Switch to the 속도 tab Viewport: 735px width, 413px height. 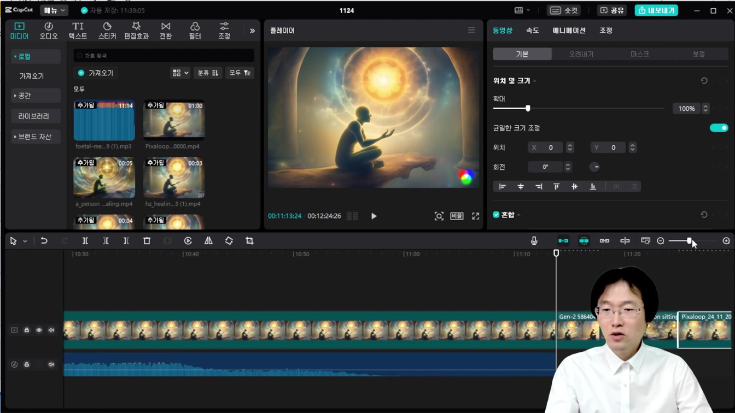click(533, 31)
